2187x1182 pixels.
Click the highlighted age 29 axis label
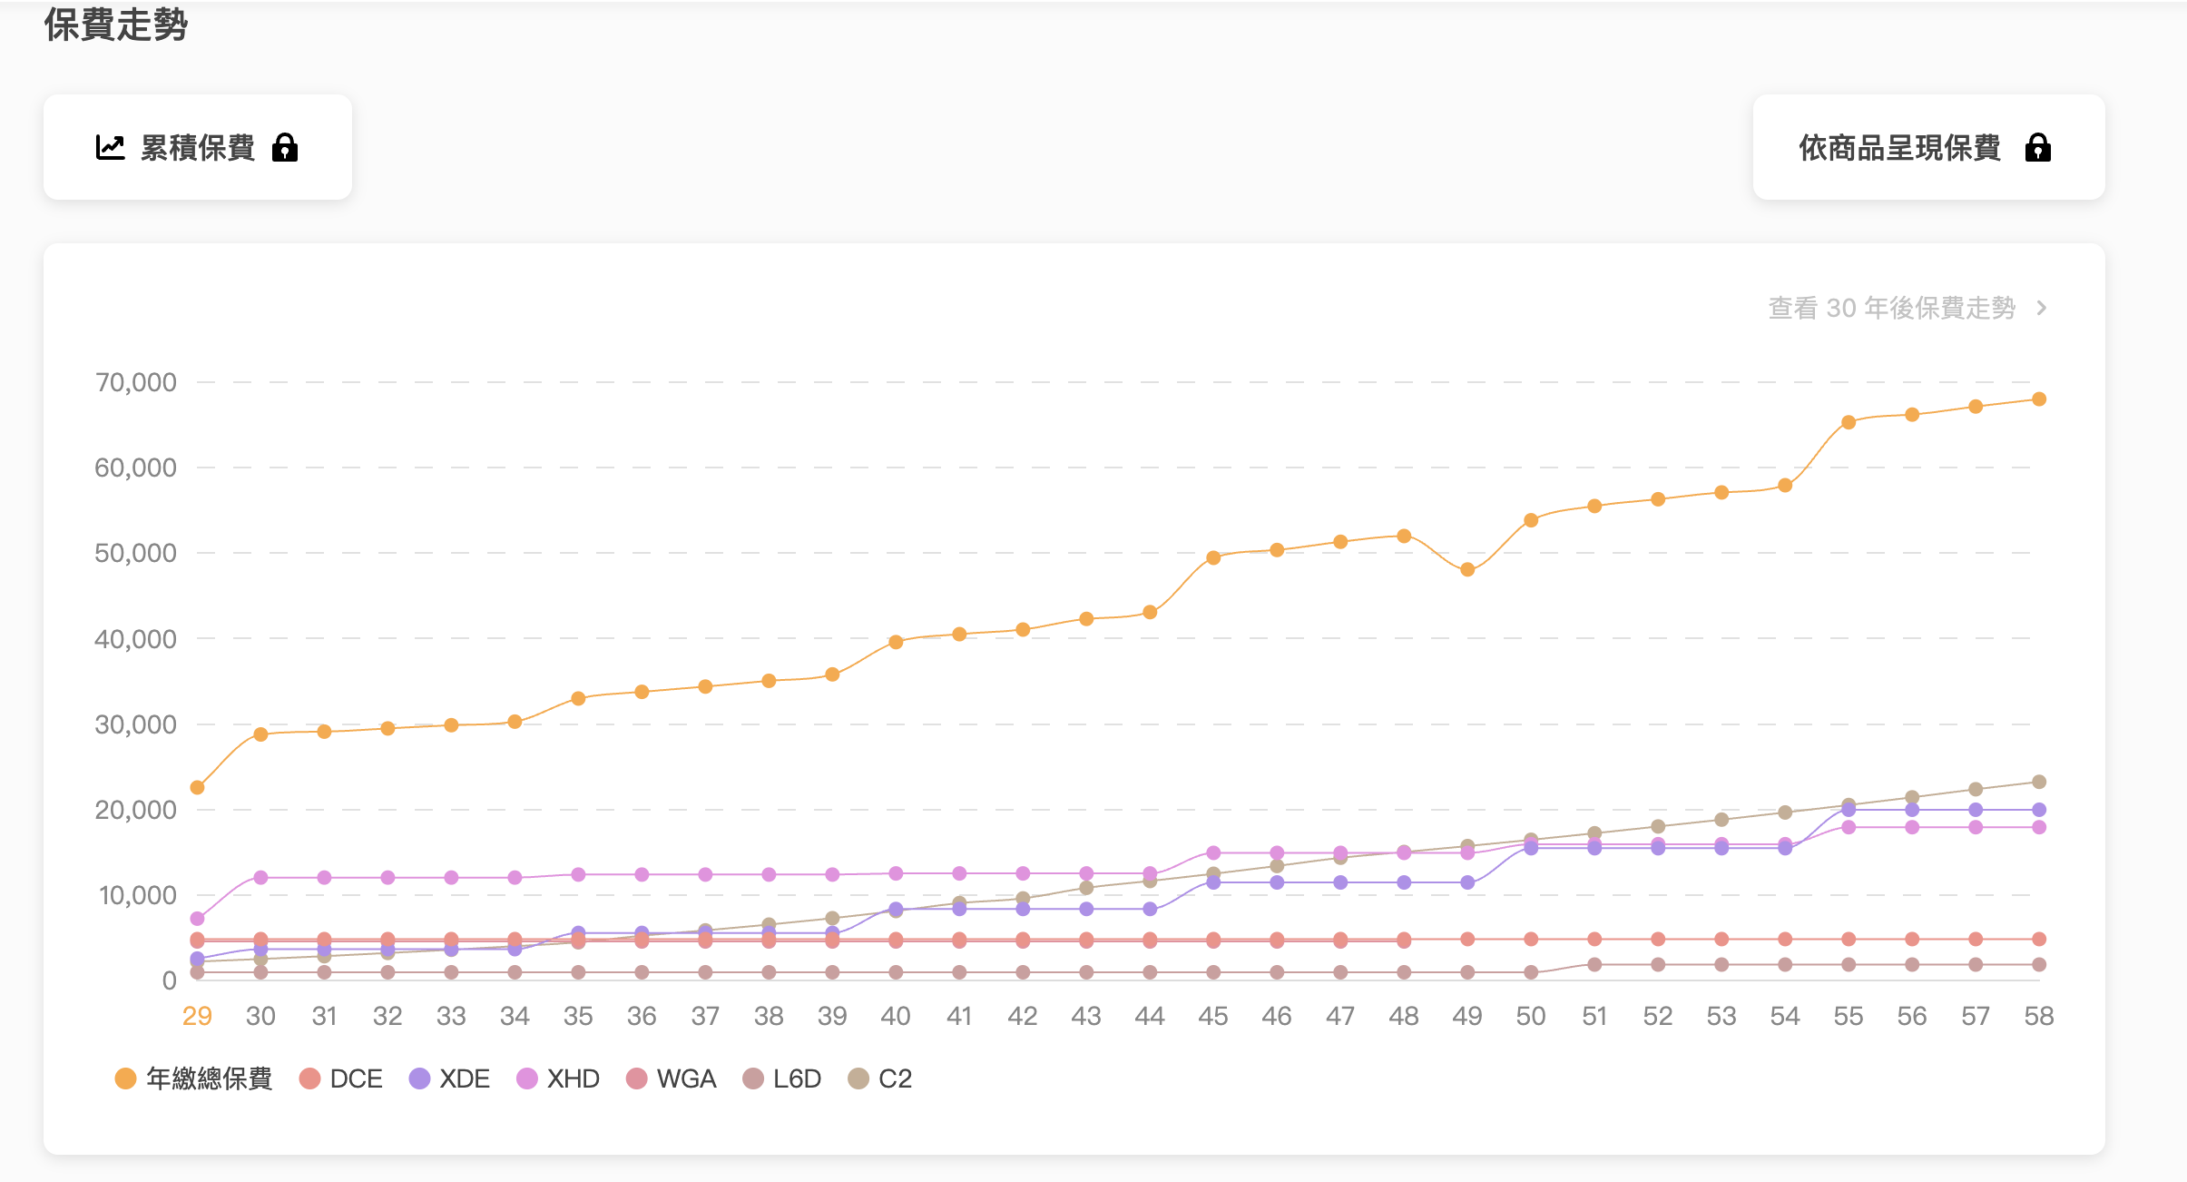pos(197,1016)
